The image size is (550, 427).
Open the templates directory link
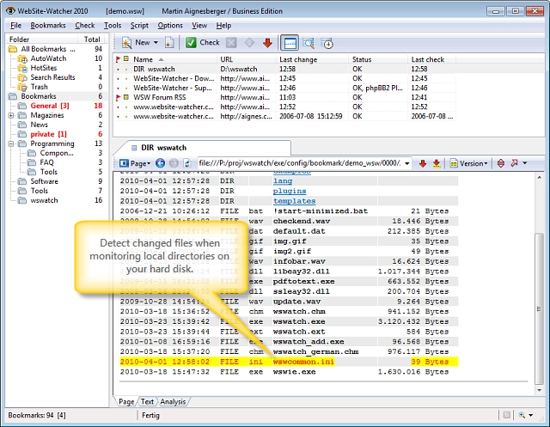click(x=294, y=201)
